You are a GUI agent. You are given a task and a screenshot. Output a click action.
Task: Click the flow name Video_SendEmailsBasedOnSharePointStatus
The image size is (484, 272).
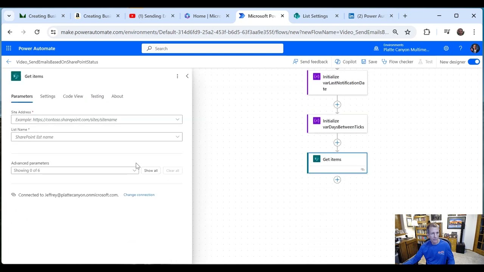[57, 62]
